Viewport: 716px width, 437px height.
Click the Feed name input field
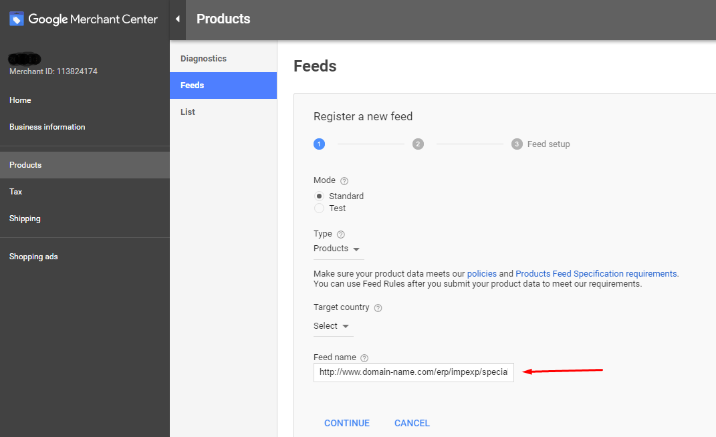click(x=414, y=372)
